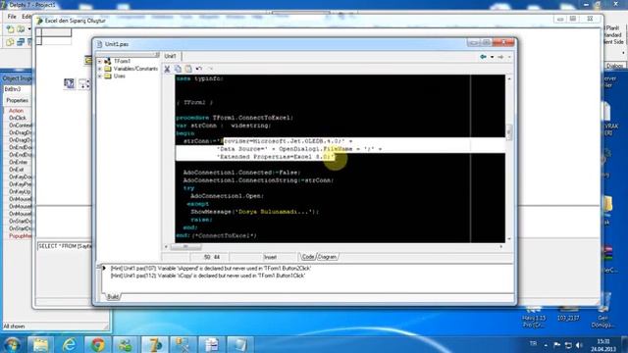The image size is (628, 353).
Task: Open the Build messages tab
Action: tap(113, 296)
